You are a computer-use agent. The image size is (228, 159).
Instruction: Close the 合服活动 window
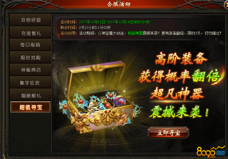(226, 5)
